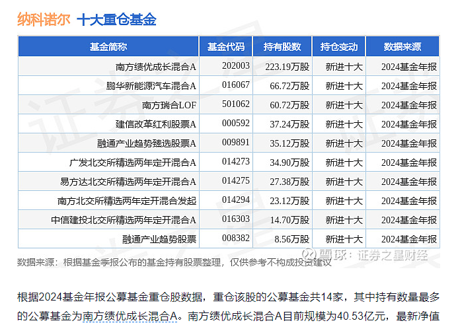Select fund code 014273
Screen dimensions: 460x325
point(235,161)
